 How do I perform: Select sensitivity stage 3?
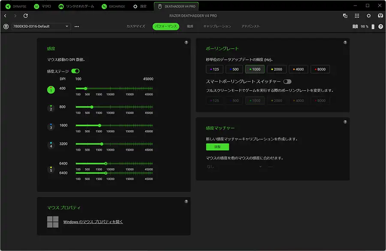coord(51,127)
